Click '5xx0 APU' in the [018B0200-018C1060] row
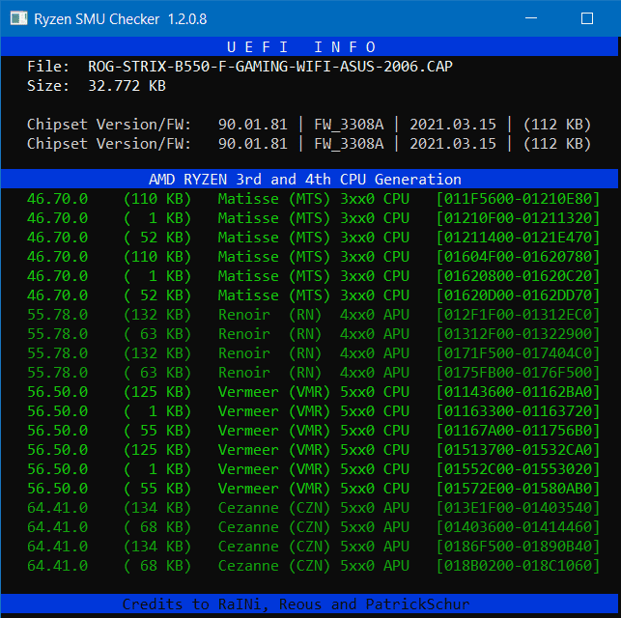This screenshot has height=618, width=621. (375, 566)
